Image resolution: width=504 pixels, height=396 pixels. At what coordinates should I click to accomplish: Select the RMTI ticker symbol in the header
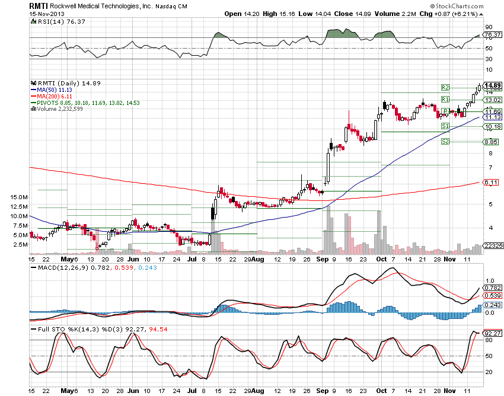[39, 6]
